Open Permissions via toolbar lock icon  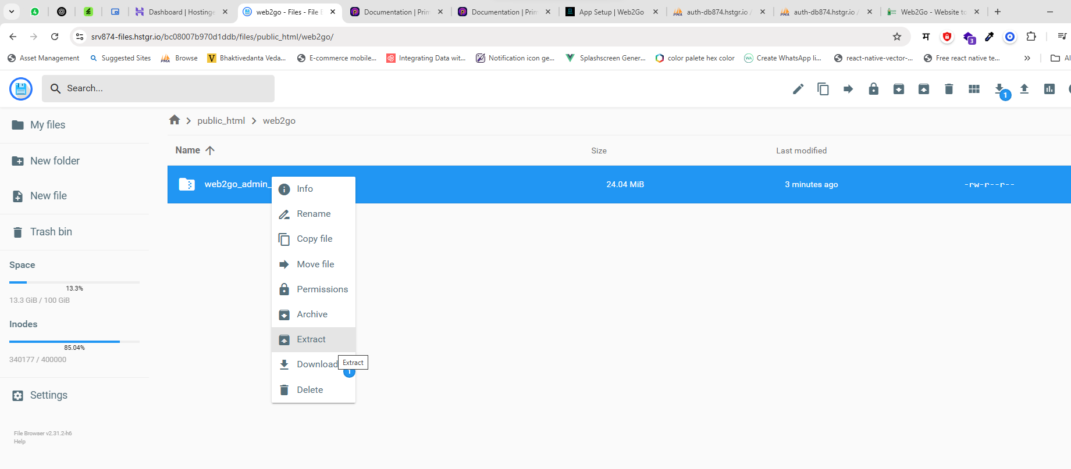pos(873,89)
